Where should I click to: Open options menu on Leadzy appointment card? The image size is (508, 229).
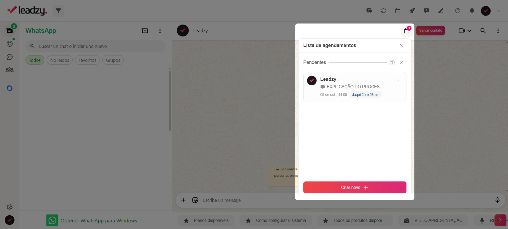398,81
